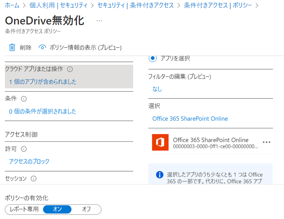This screenshot has height=219, width=284.
Task: Select the Office 365 SharePoint Online app name row
Action: coord(211,140)
